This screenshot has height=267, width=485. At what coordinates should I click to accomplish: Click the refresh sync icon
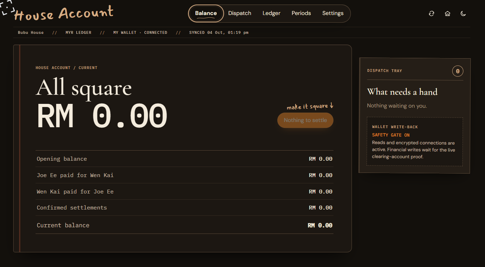pyautogui.click(x=431, y=14)
